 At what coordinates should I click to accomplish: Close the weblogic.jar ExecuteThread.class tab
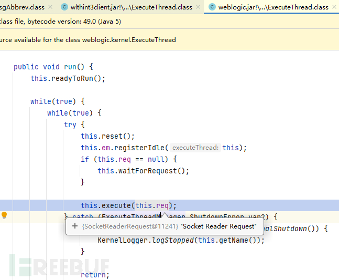[333, 7]
